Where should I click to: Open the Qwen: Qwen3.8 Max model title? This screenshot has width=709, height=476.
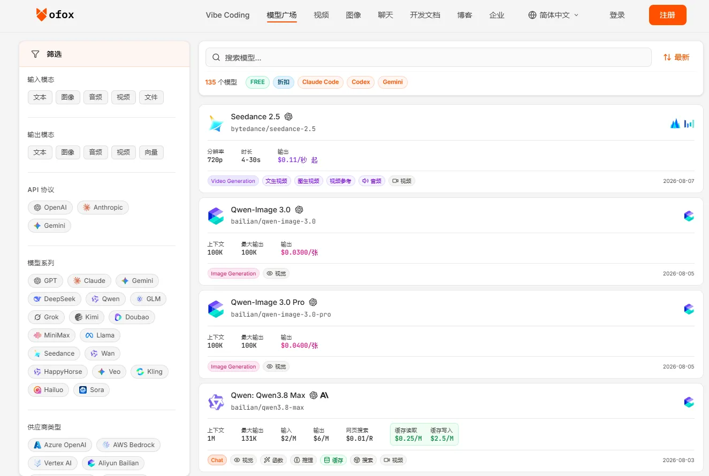(x=268, y=395)
